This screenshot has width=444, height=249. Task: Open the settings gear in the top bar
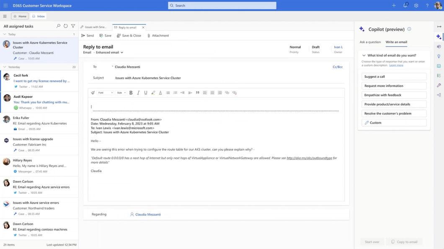pos(416,5)
